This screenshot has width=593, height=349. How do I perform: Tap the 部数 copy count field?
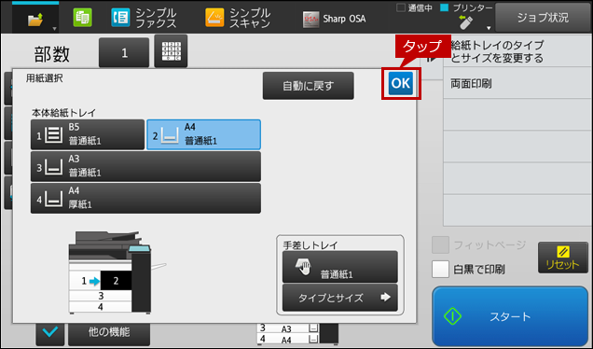[x=124, y=52]
